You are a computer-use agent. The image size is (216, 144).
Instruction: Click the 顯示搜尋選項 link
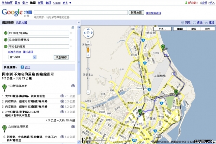pyautogui.click(x=154, y=13)
